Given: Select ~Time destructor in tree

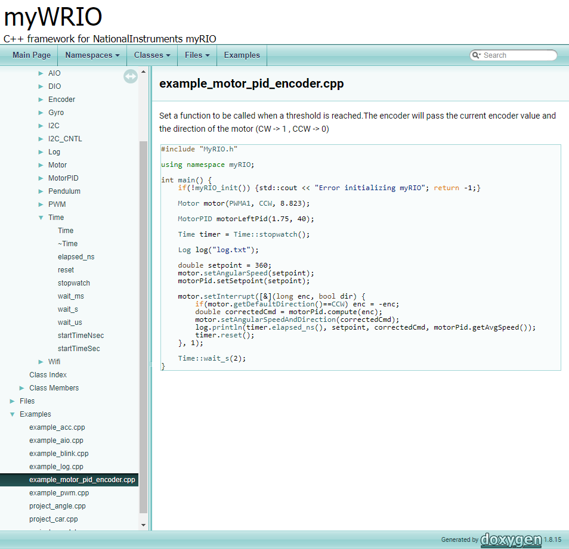Looking at the screenshot, I should click(x=67, y=244).
